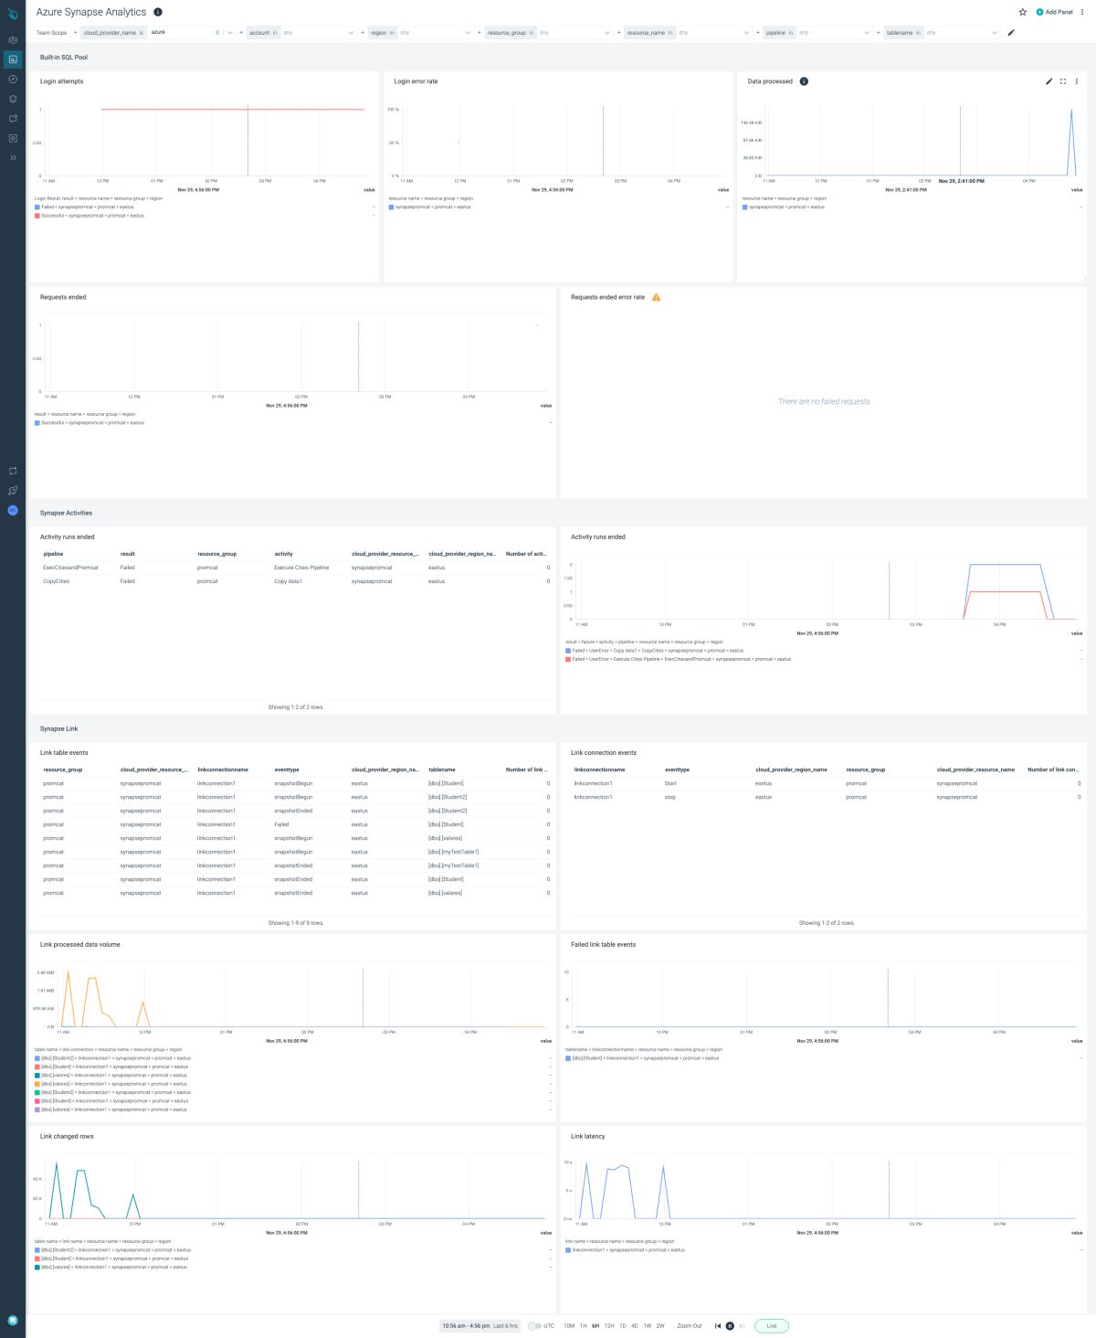Open the resource_name scope dropdown

coord(746,33)
